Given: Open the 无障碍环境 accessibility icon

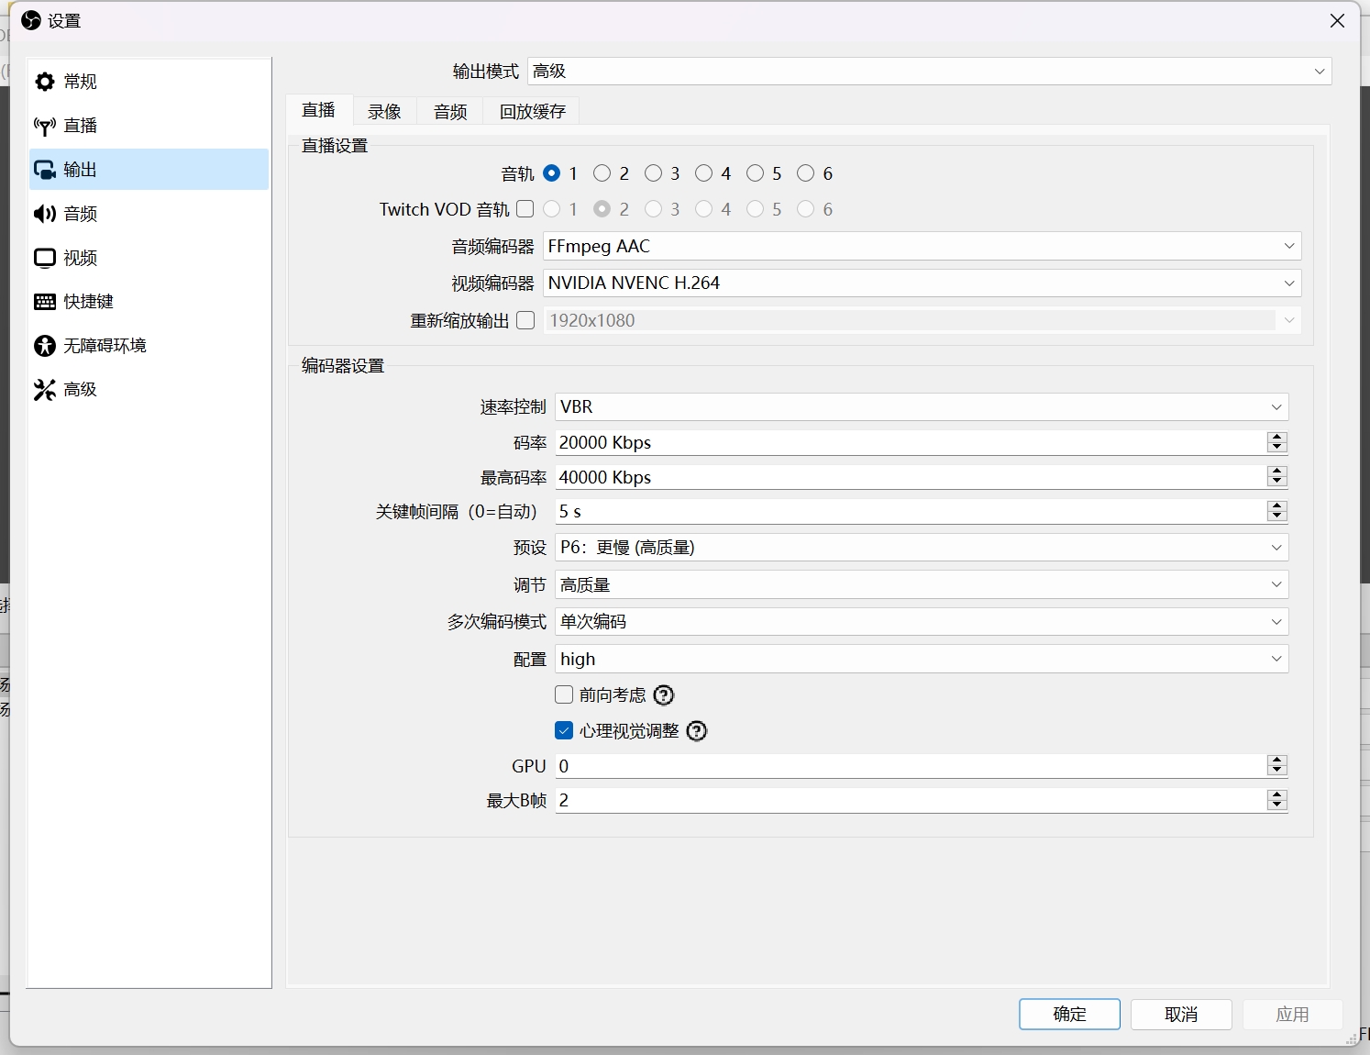Looking at the screenshot, I should coord(44,346).
